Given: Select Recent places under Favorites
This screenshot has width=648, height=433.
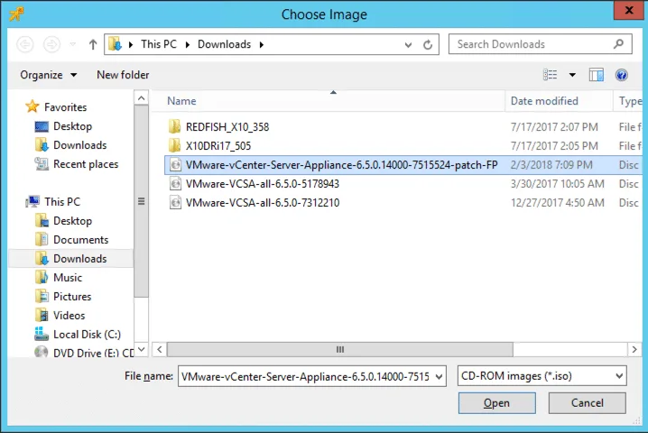Looking at the screenshot, I should coord(86,164).
